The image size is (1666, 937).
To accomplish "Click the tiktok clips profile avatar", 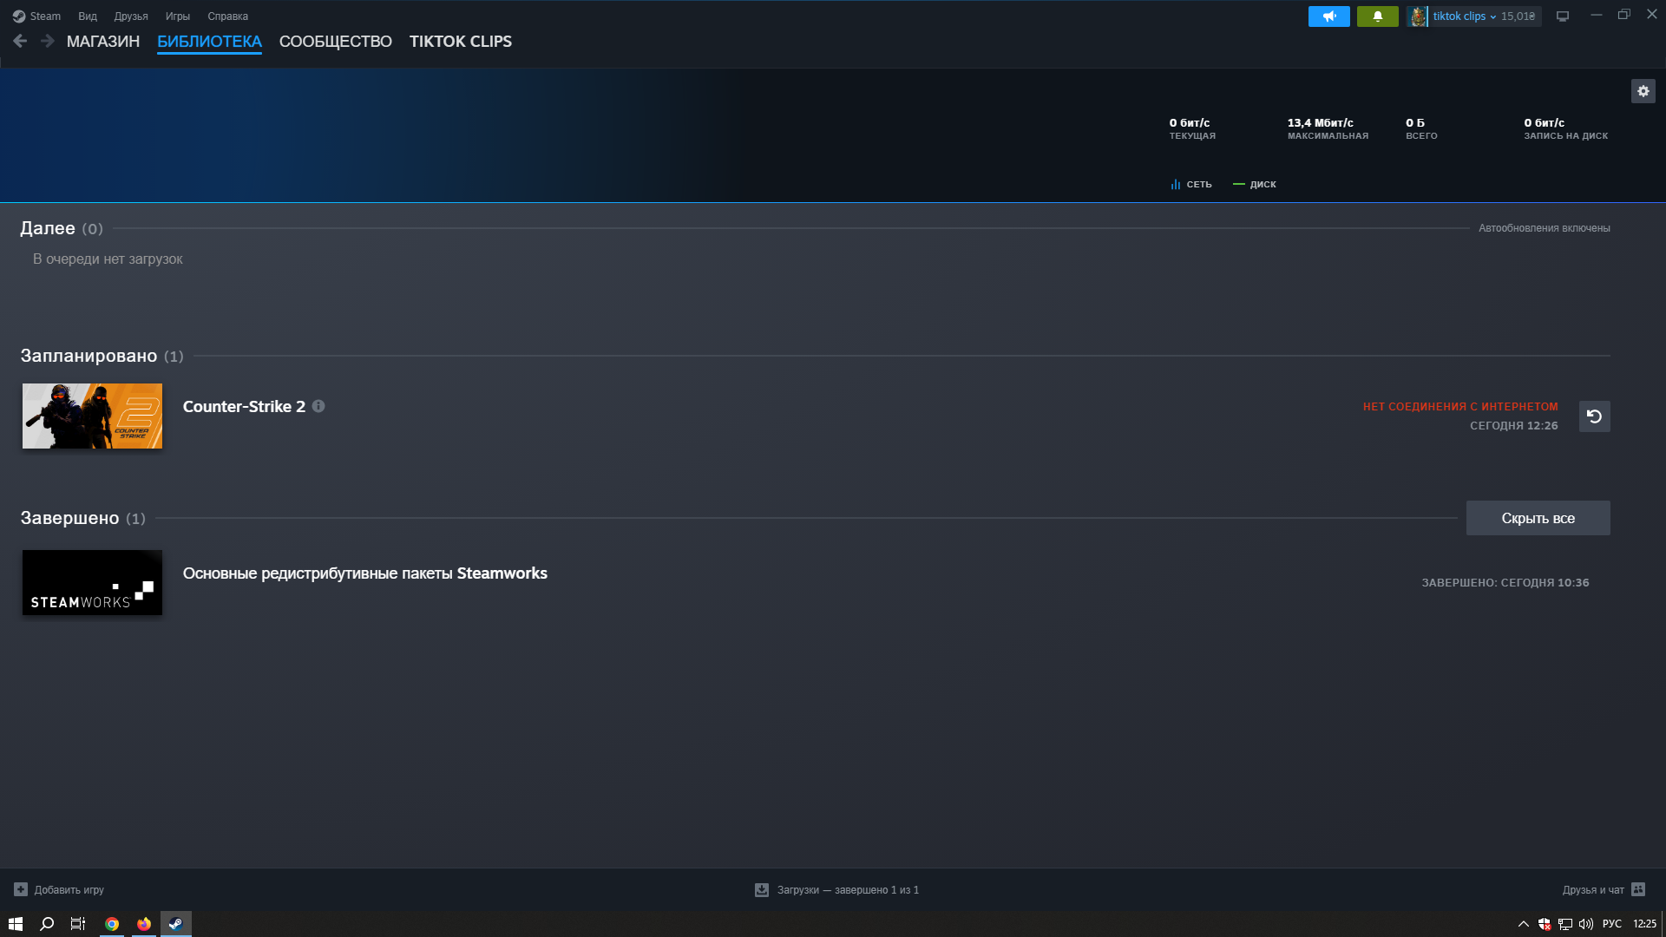I will coord(1418,16).
